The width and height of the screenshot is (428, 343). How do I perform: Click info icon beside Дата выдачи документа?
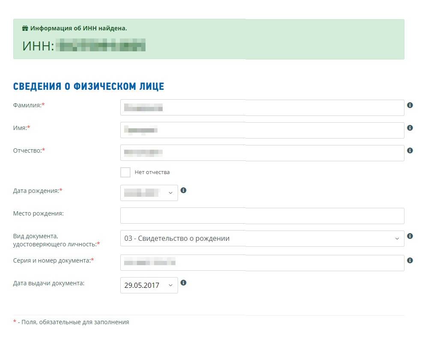184,283
